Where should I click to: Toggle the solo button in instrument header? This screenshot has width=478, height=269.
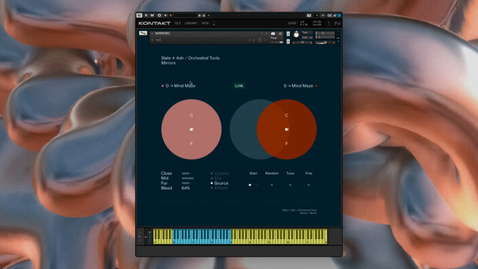point(288,34)
